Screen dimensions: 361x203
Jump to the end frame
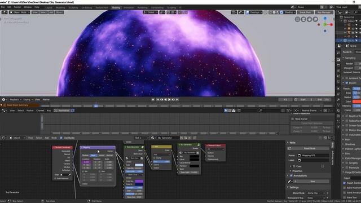[177, 99]
